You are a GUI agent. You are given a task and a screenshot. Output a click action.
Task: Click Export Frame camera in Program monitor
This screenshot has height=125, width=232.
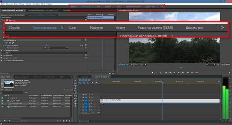pos(196,73)
